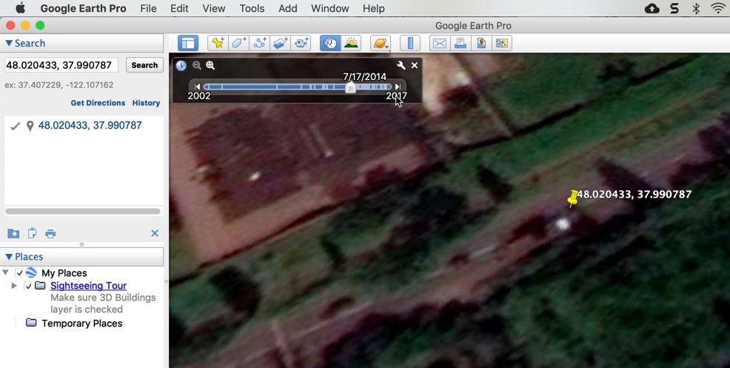Click the clock icon on time slider
The height and width of the screenshot is (368, 730).
181,66
